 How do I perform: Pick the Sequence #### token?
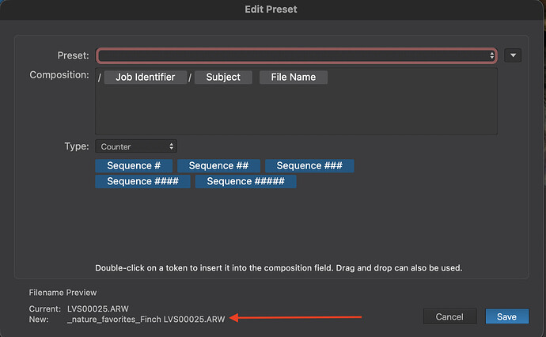(x=142, y=181)
